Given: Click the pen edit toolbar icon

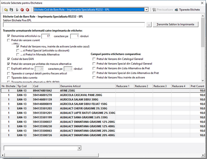Looking at the screenshot, I should (x=17, y=10).
